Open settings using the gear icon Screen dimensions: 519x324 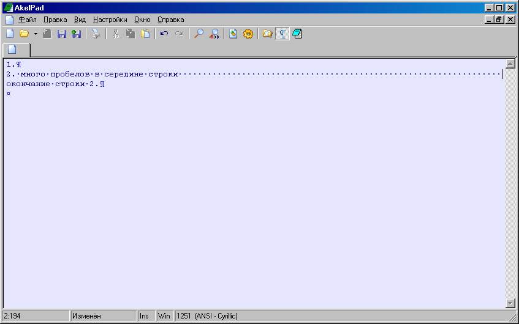click(248, 34)
